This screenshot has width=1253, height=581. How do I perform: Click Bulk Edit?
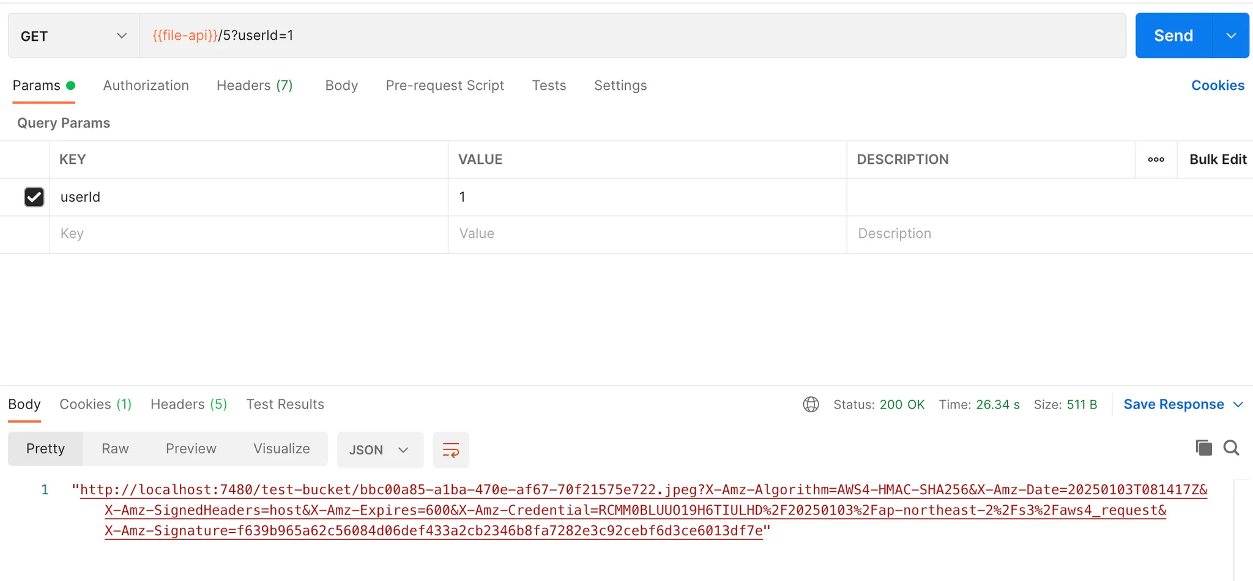pyautogui.click(x=1218, y=160)
